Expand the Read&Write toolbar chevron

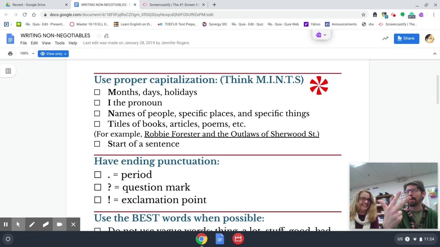[x=325, y=35]
